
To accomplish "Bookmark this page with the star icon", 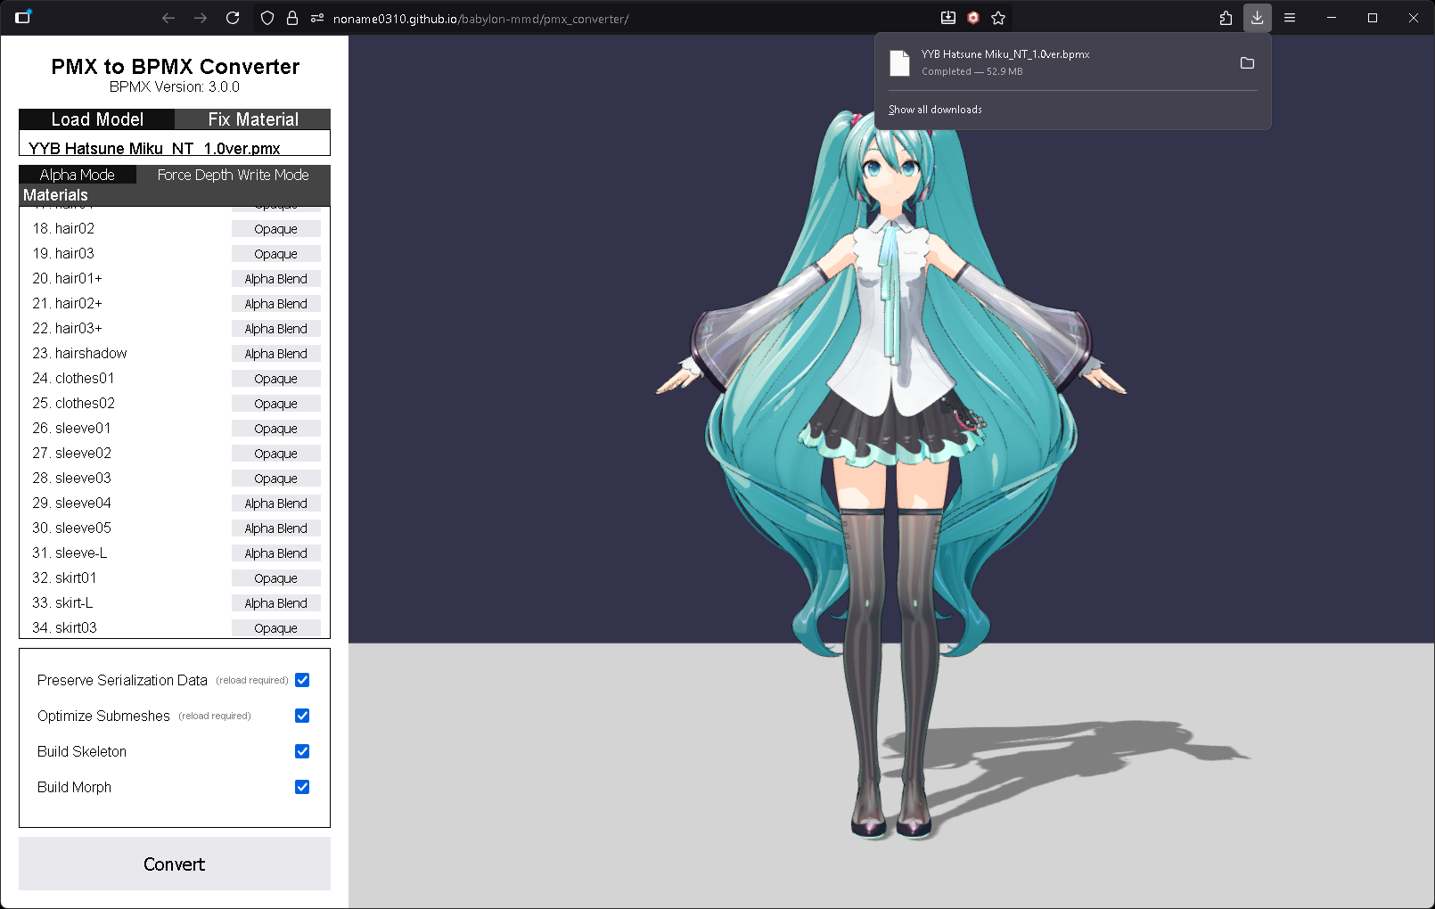I will click(x=998, y=18).
